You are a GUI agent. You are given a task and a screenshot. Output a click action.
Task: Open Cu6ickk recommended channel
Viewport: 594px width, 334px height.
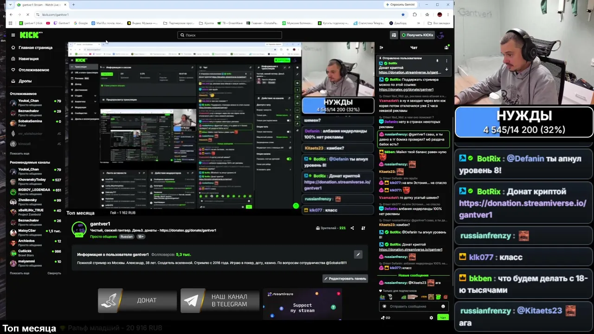tap(35, 253)
